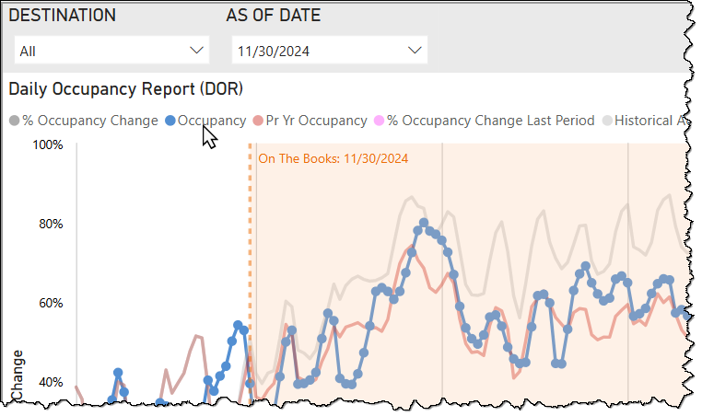Toggle the Occupancy series legend label
Screen dimensions: 702x416
pos(212,121)
